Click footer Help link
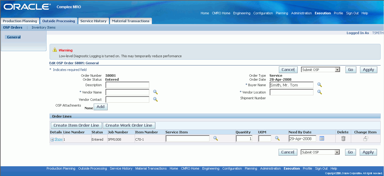The image size is (384, 176). [334, 168]
